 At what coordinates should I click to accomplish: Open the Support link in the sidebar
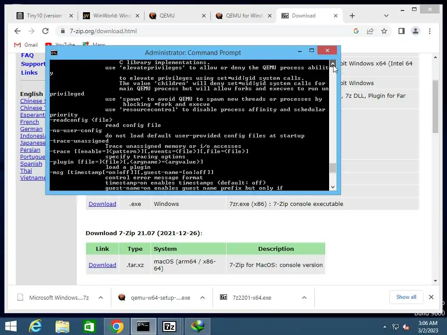coord(33,64)
